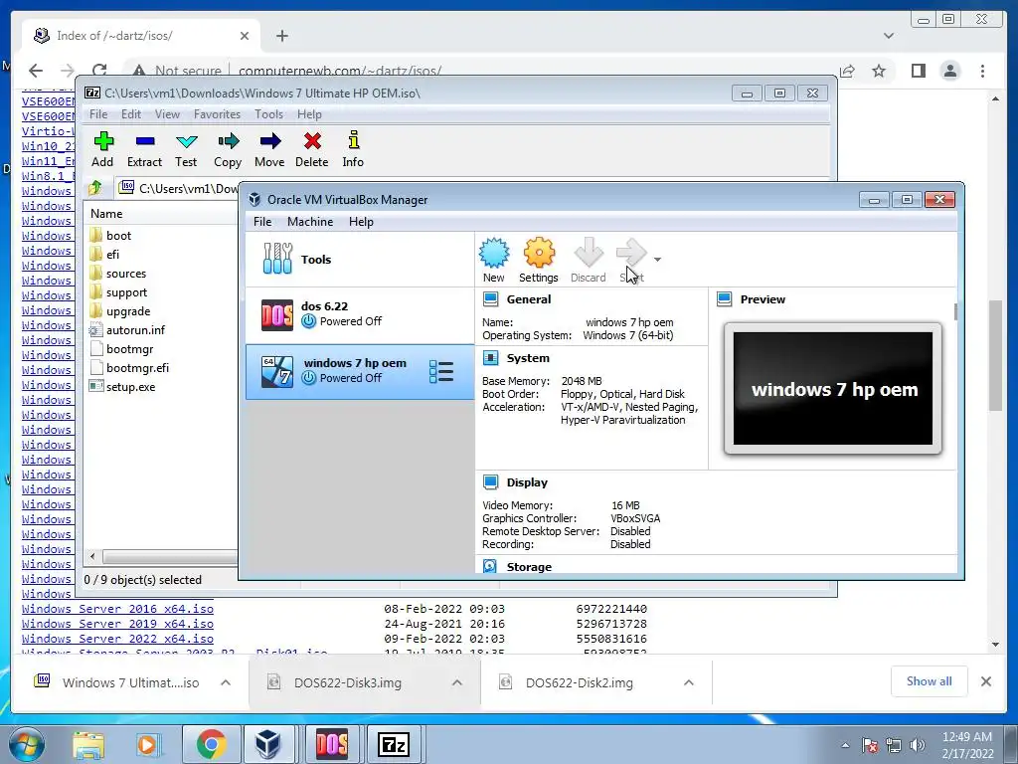This screenshot has width=1018, height=764.
Task: Open the Chrome tab search chevron
Action: click(889, 36)
